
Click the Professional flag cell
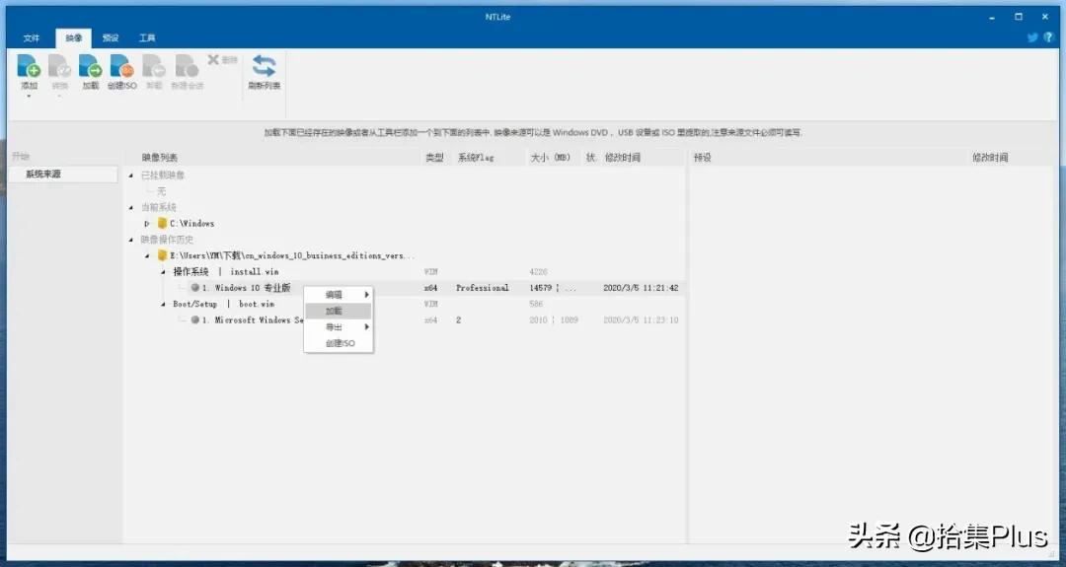pos(482,288)
